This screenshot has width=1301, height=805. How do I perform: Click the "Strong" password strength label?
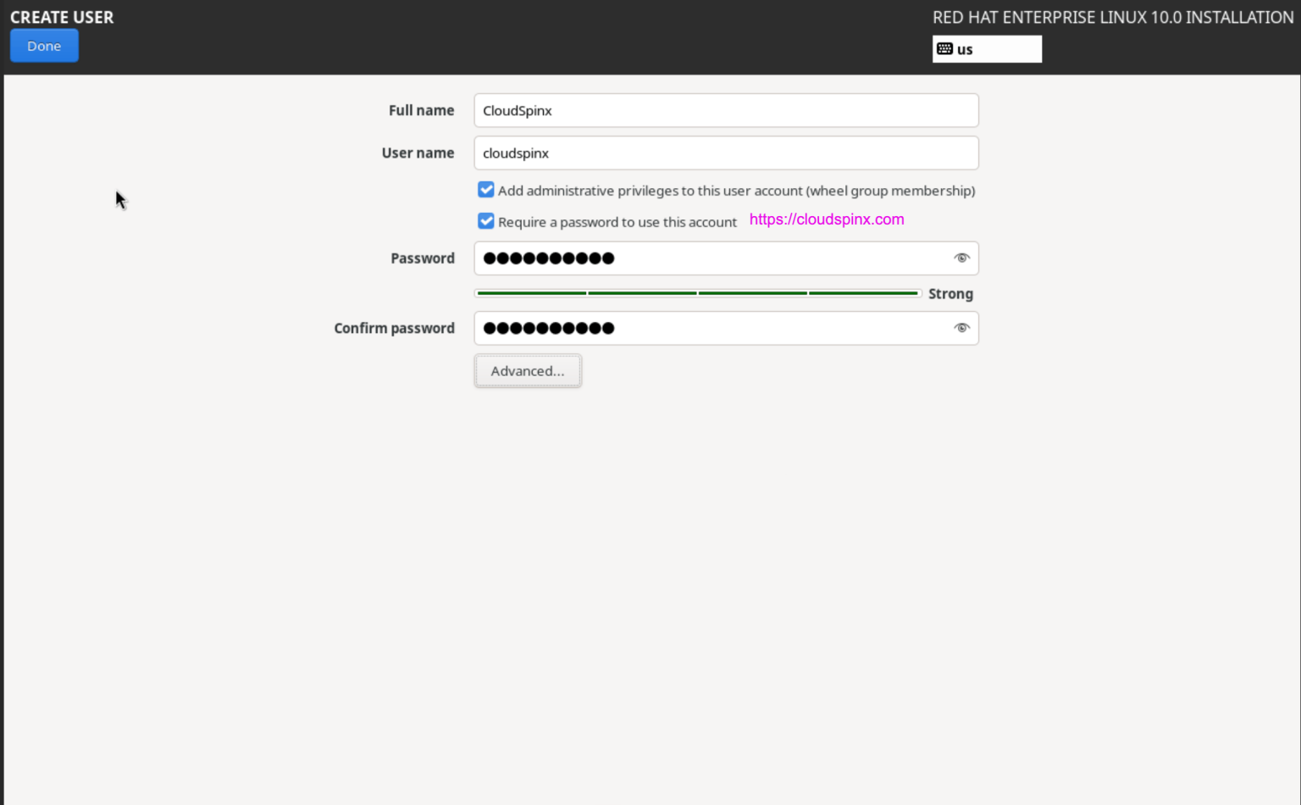pyautogui.click(x=950, y=293)
